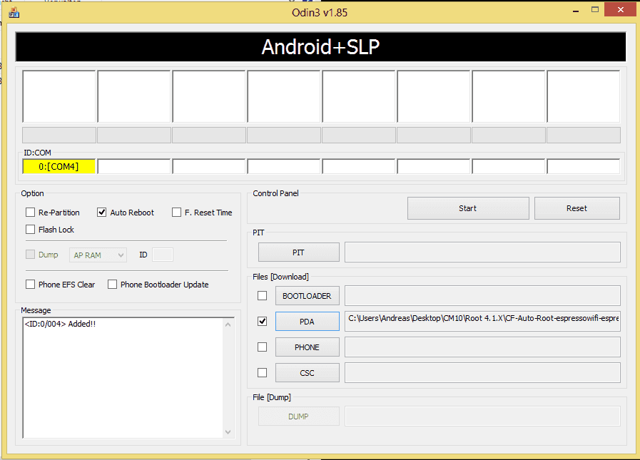Click the Android+SLP banner
Viewport: 640px width, 460px height.
tap(320, 47)
